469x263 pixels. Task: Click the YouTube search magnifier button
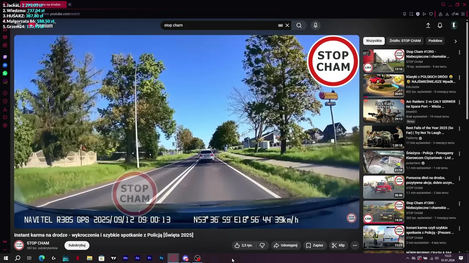coord(299,25)
